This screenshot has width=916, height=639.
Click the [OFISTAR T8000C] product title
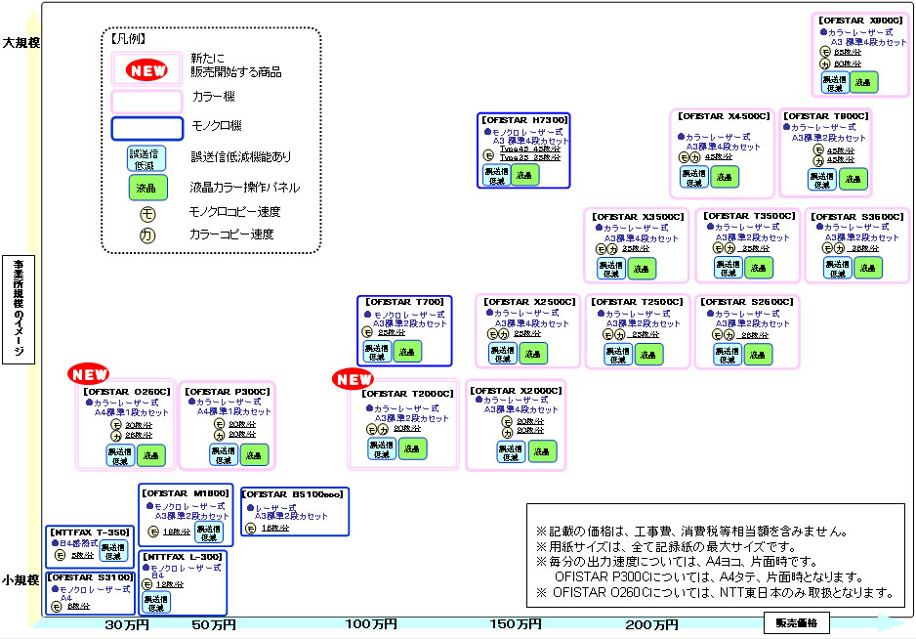tap(825, 116)
